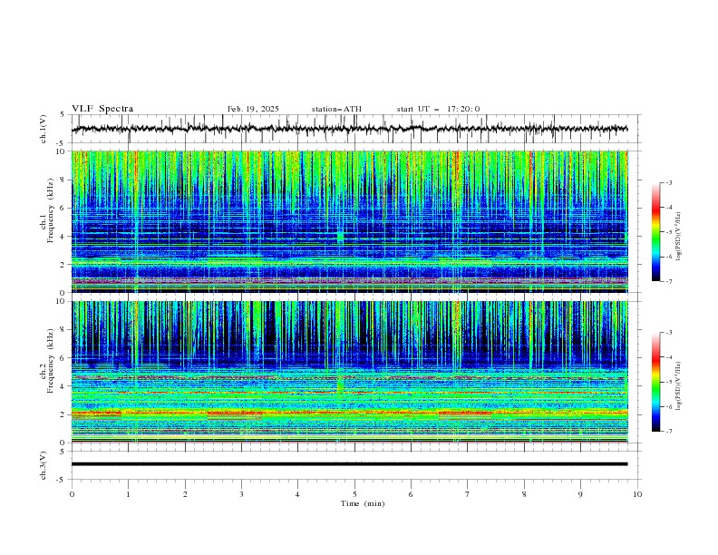
Task: Click the "station=ATH" header text
Action: (x=336, y=109)
